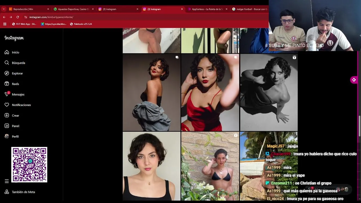This screenshot has height=203, width=361.
Task: Open Perfil profile avatar
Action: (x=12, y=136)
